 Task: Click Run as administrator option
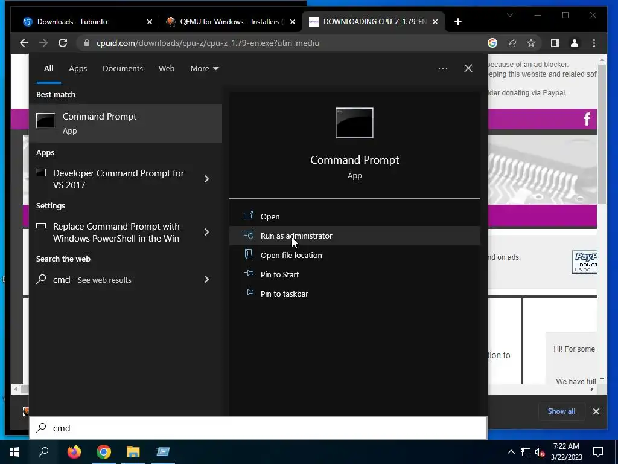(x=354, y=236)
